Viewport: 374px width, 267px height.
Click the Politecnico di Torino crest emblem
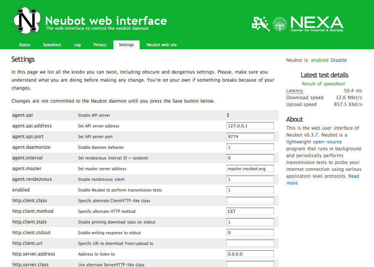[x=280, y=24]
